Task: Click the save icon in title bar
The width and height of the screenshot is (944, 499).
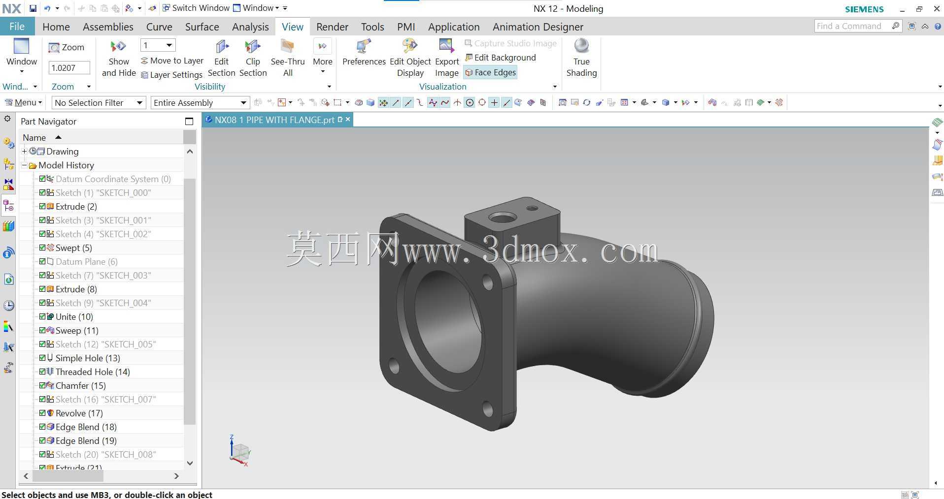Action: [33, 8]
